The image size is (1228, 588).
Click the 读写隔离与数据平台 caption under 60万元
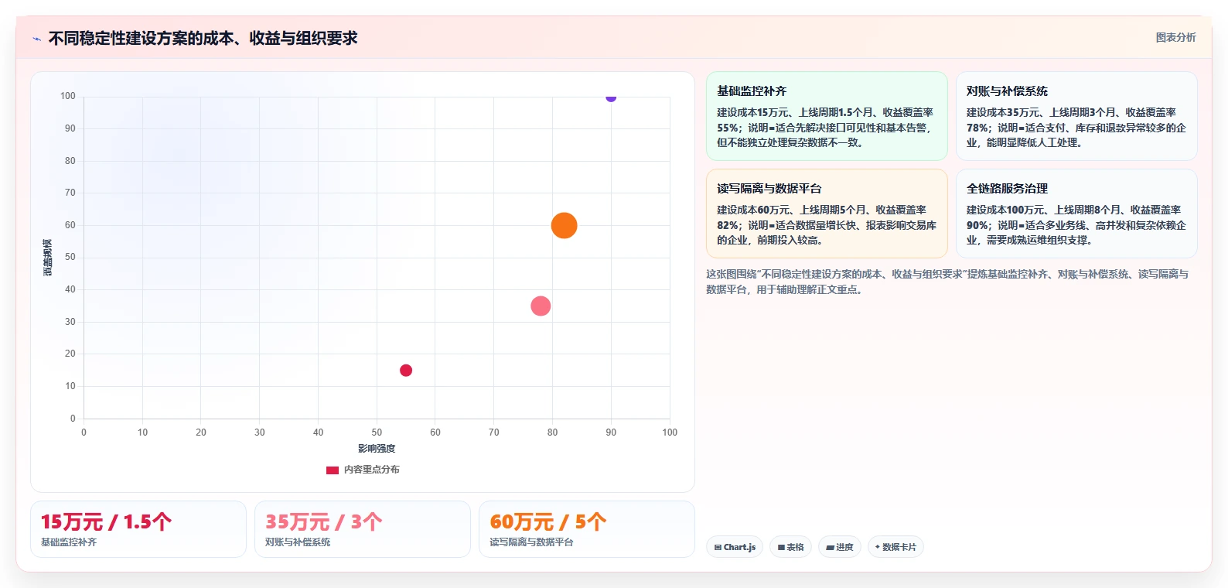(x=531, y=542)
